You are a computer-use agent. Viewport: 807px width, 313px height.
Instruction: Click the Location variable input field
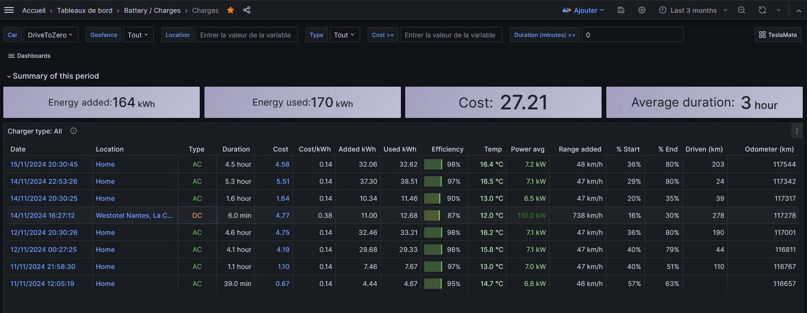pyautogui.click(x=247, y=35)
